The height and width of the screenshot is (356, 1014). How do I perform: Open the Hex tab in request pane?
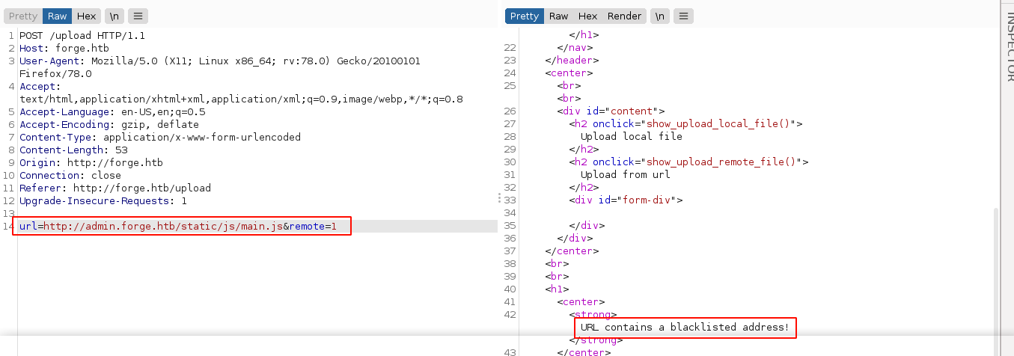coord(86,16)
